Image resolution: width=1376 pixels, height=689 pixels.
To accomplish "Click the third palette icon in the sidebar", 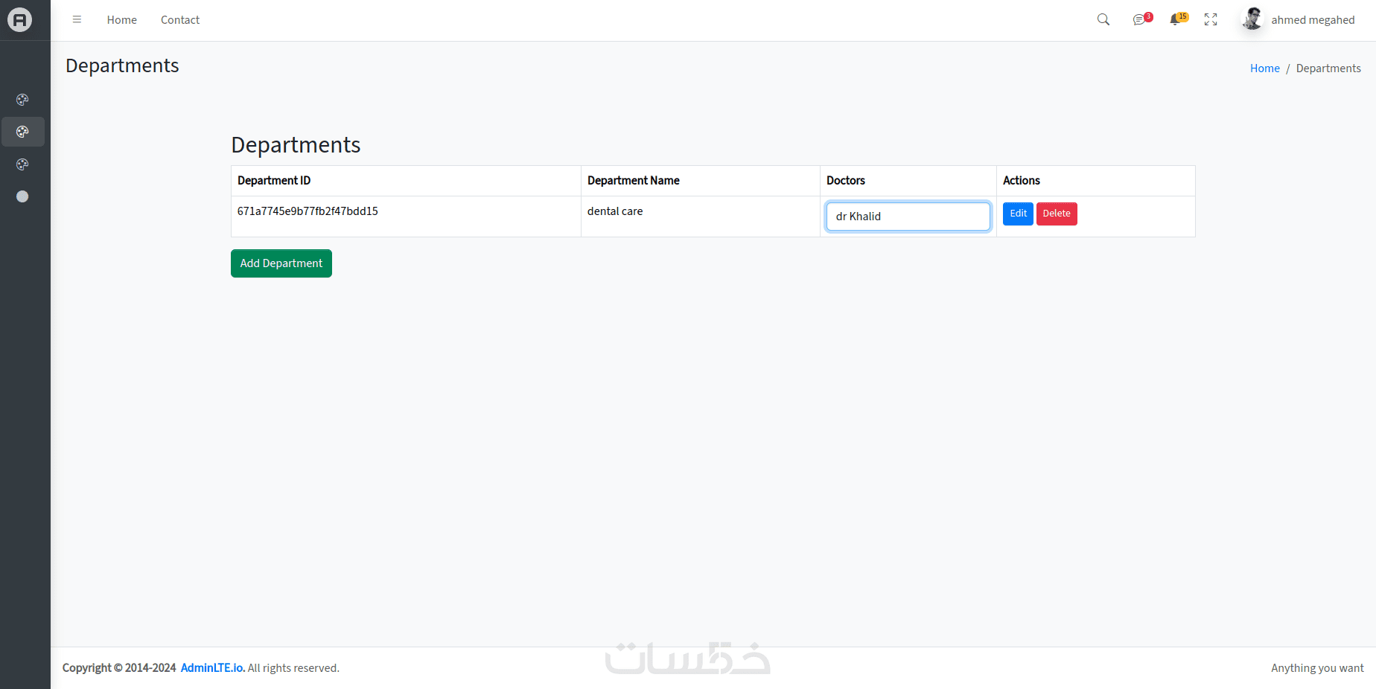I will point(22,164).
